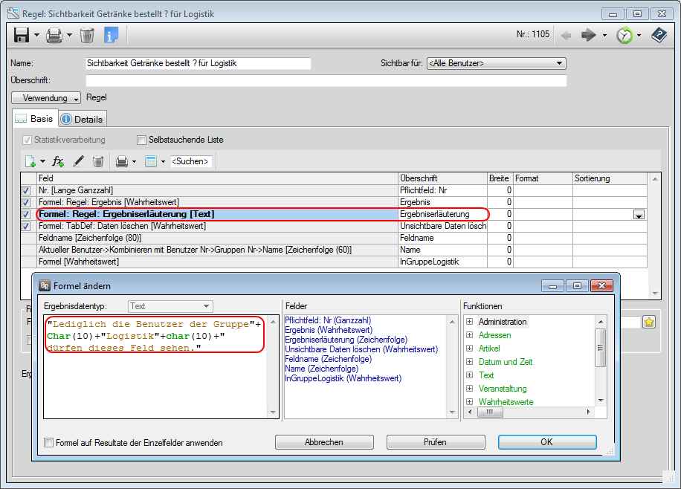Expand the Datum und Zeit function node
This screenshot has width=681, height=489.
click(470, 362)
